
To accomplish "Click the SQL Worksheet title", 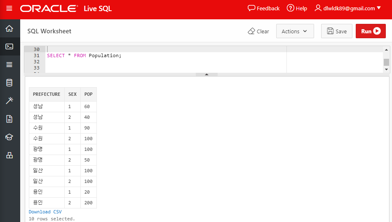I will [x=49, y=31].
